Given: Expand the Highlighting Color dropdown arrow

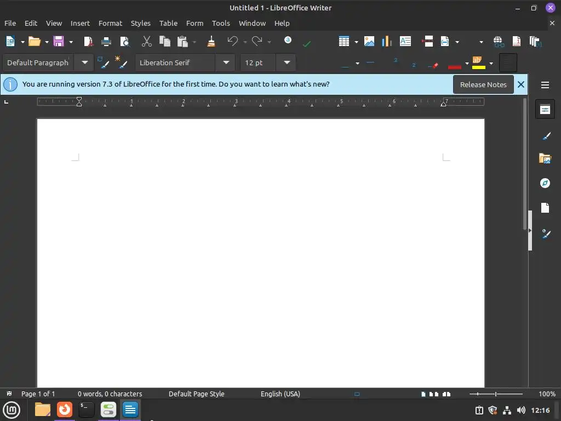Looking at the screenshot, I should [x=491, y=64].
